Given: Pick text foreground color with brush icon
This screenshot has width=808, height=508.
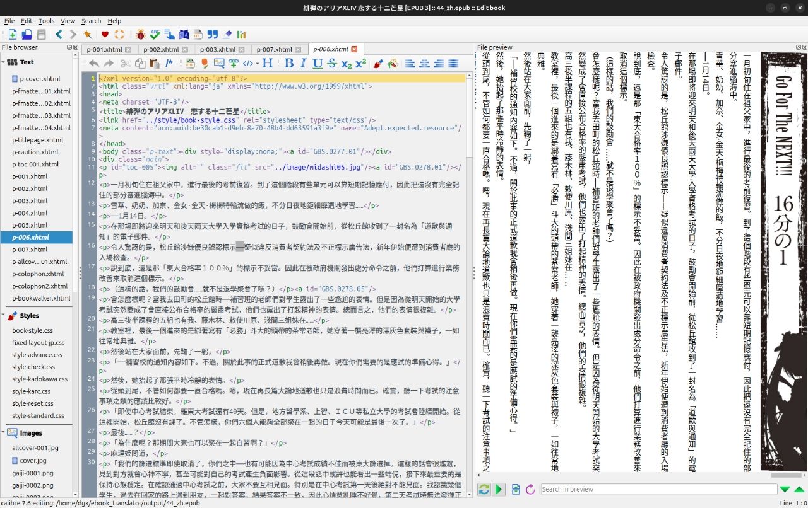Looking at the screenshot, I should coord(377,63).
